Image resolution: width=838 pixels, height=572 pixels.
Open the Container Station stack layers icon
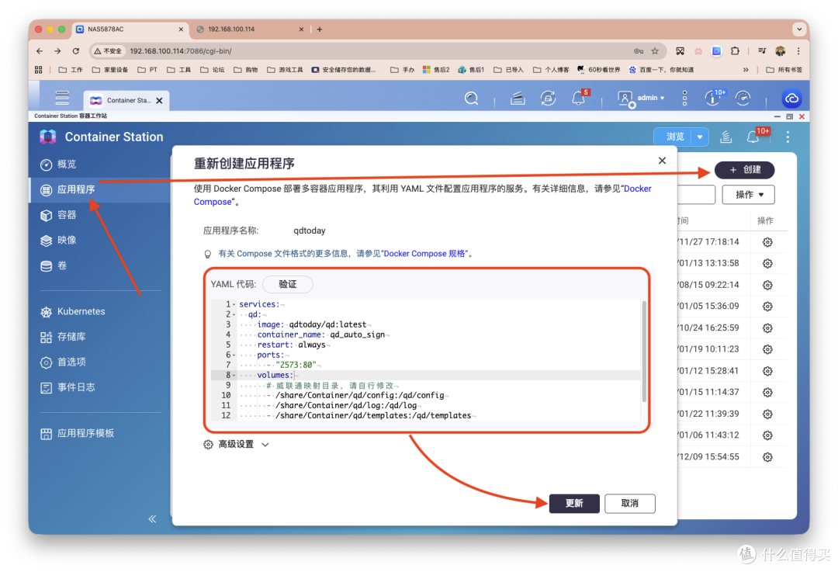point(725,137)
